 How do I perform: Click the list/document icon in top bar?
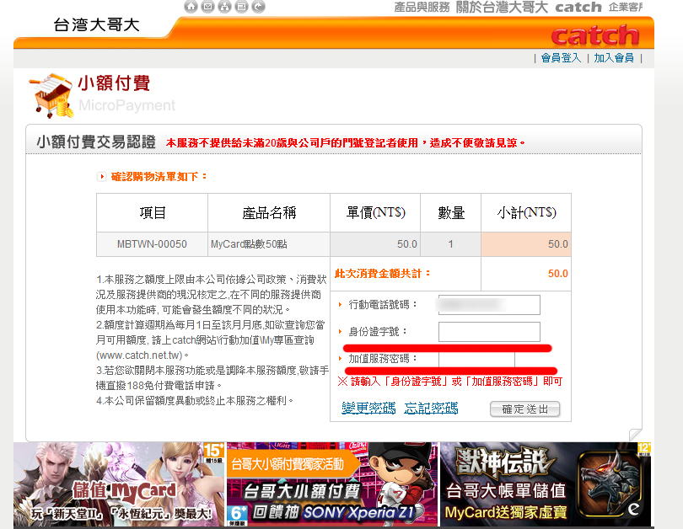coord(241,7)
